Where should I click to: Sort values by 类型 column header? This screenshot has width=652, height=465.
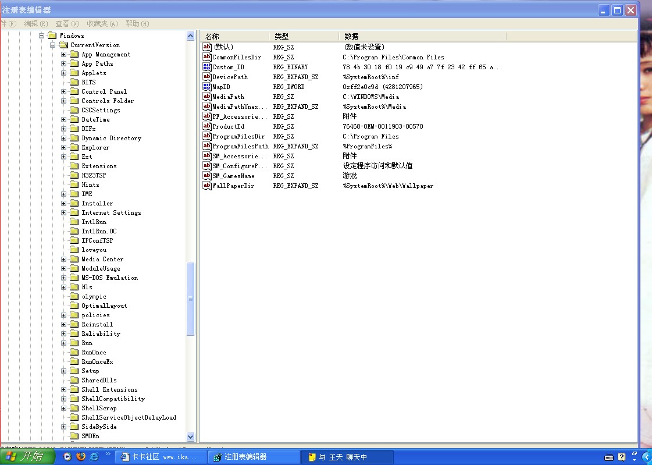304,36
